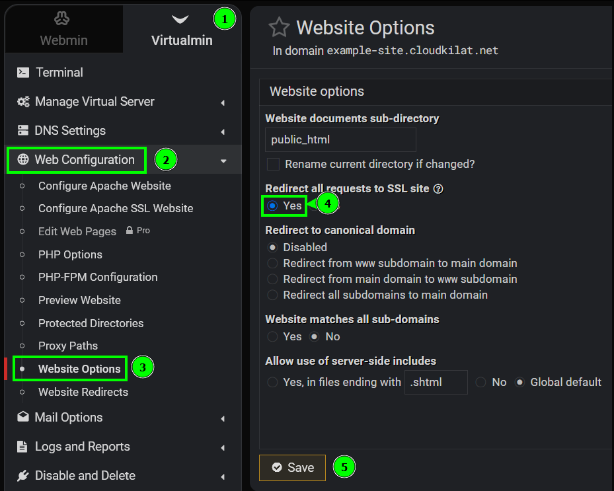Expand the Disable and Delete arrow
Viewport: 614px width, 491px height.
pyautogui.click(x=223, y=476)
